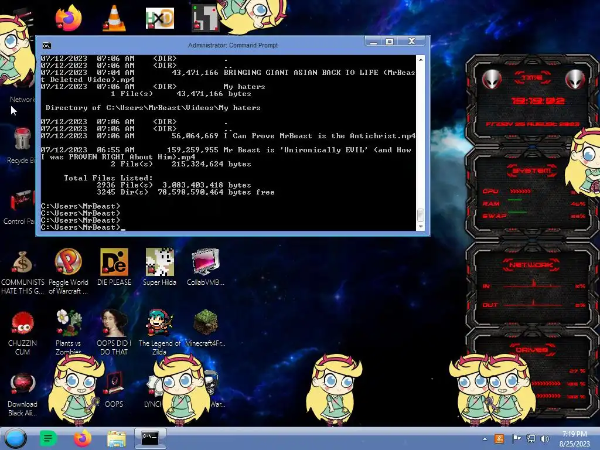
Task: Click the RAM usage bar in gadget
Action: click(x=514, y=200)
